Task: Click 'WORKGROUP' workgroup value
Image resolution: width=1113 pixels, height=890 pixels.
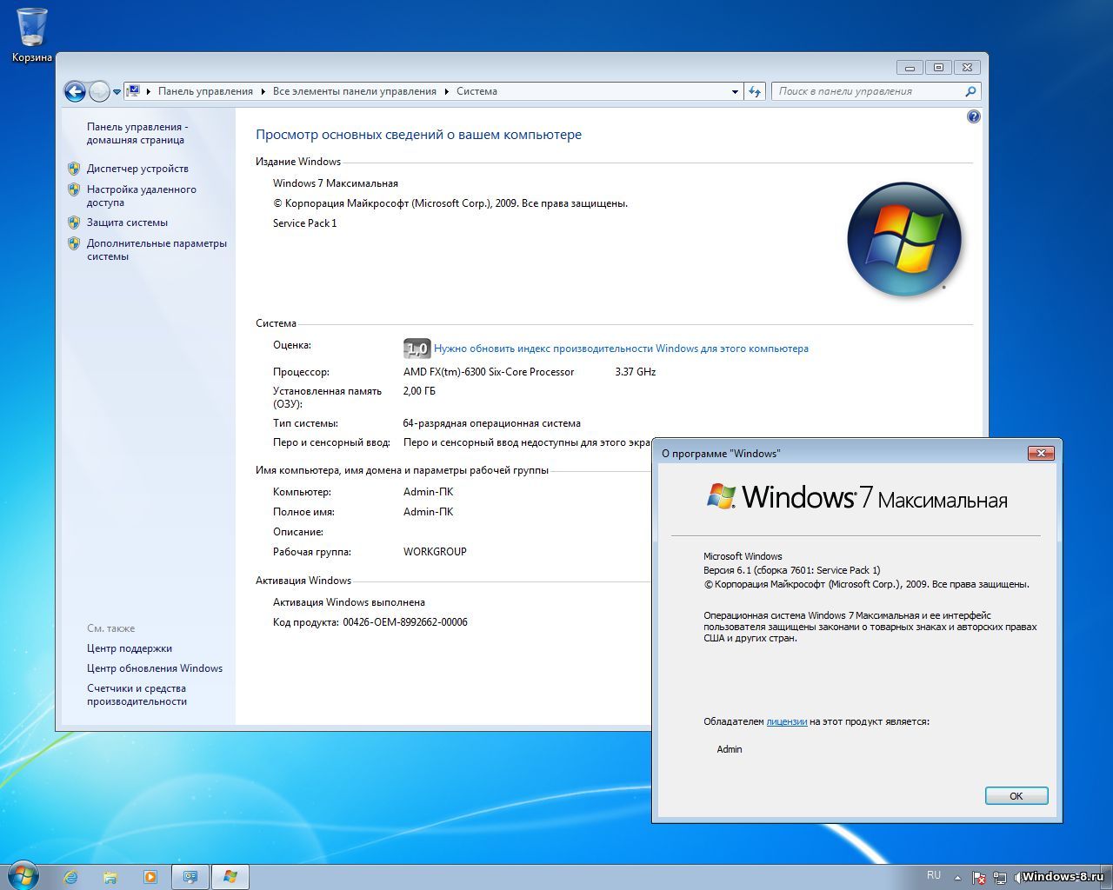Action: click(435, 552)
